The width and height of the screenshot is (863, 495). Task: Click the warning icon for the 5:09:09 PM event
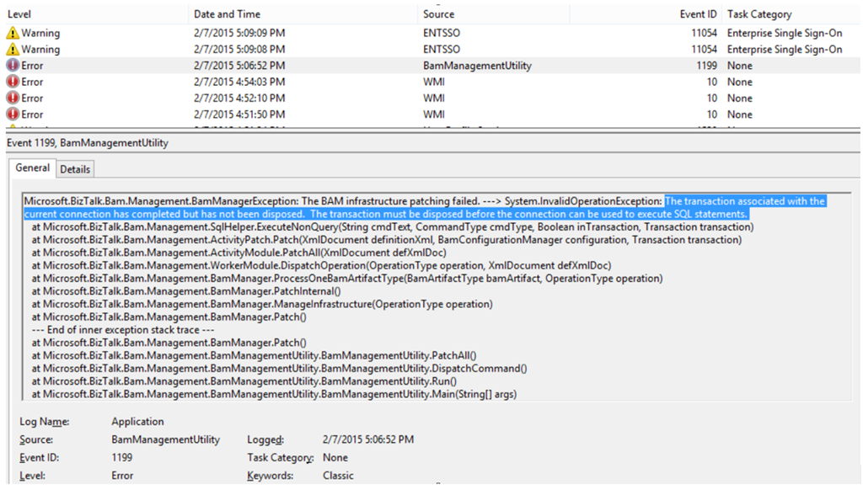click(x=12, y=33)
